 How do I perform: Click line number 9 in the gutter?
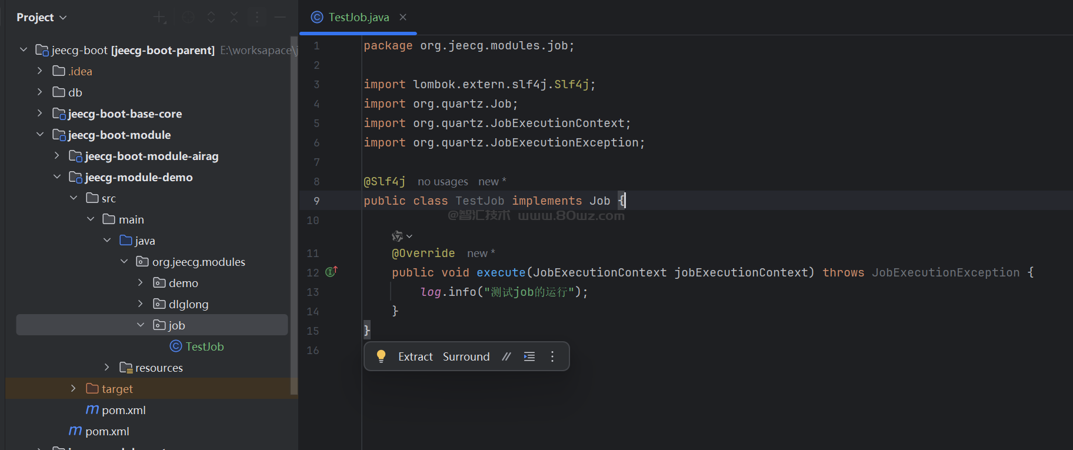(x=316, y=201)
